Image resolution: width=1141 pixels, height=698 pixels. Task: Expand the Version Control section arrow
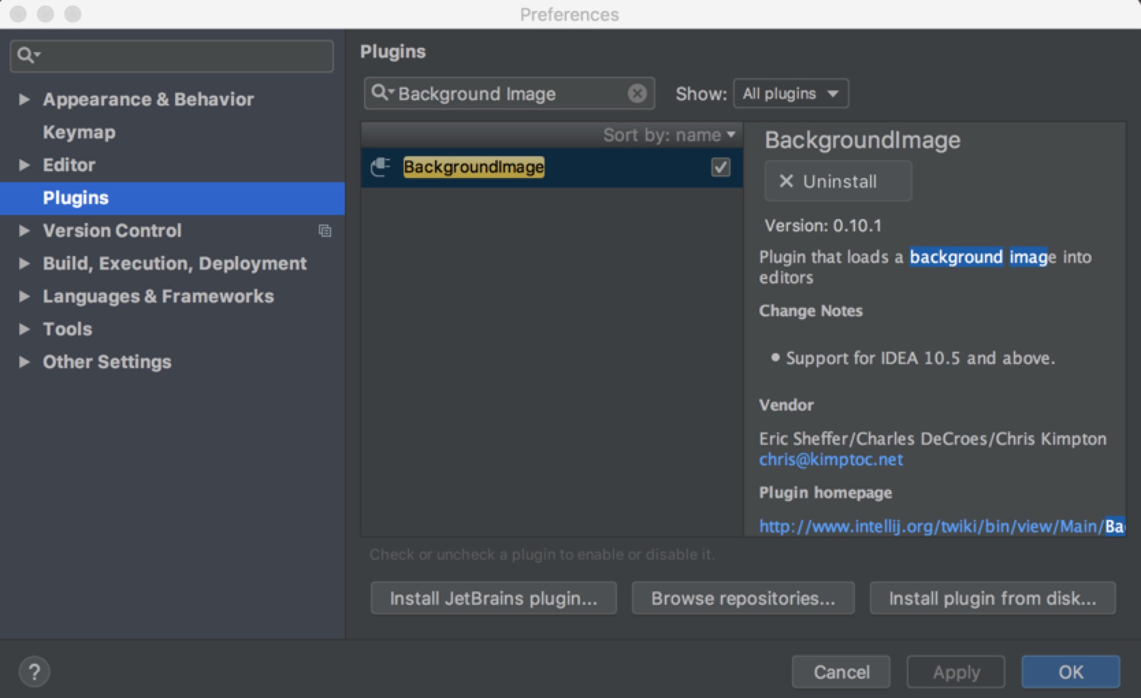pyautogui.click(x=25, y=231)
